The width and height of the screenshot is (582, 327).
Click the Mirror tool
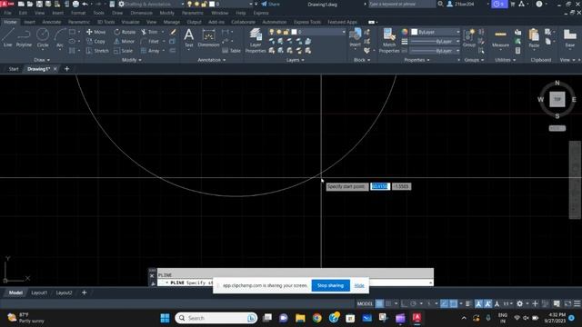tap(125, 41)
